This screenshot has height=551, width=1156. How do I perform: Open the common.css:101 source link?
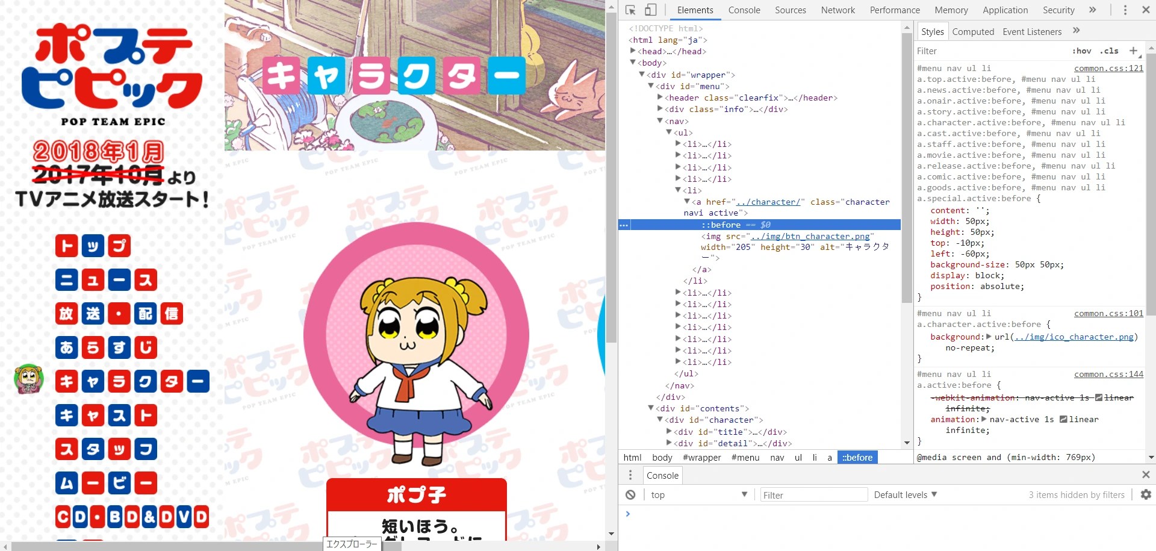click(1108, 313)
